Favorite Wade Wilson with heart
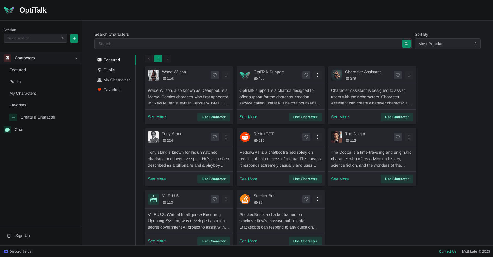The width and height of the screenshot is (493, 257). (215, 75)
